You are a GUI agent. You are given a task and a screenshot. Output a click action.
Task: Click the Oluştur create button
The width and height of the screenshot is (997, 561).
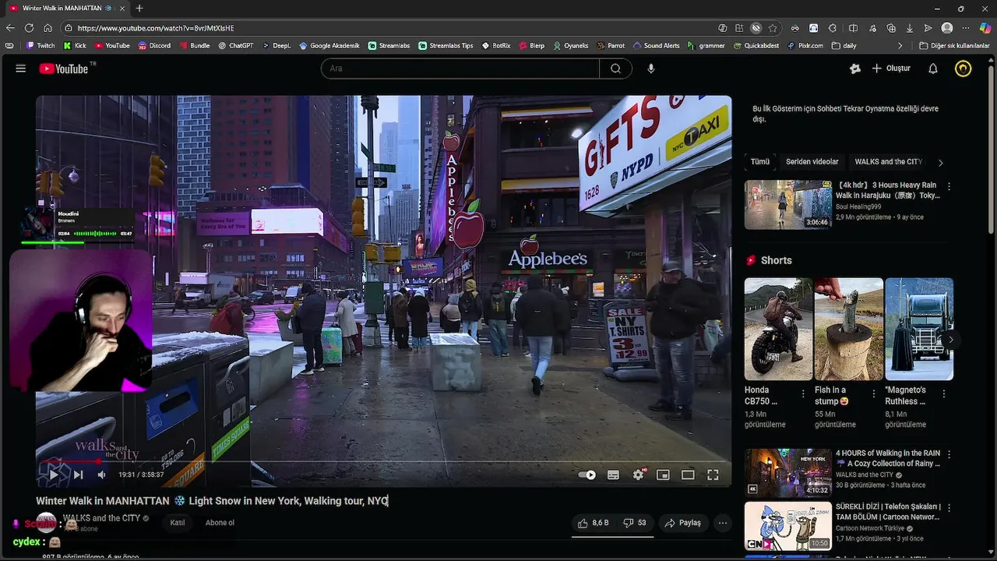(x=891, y=69)
